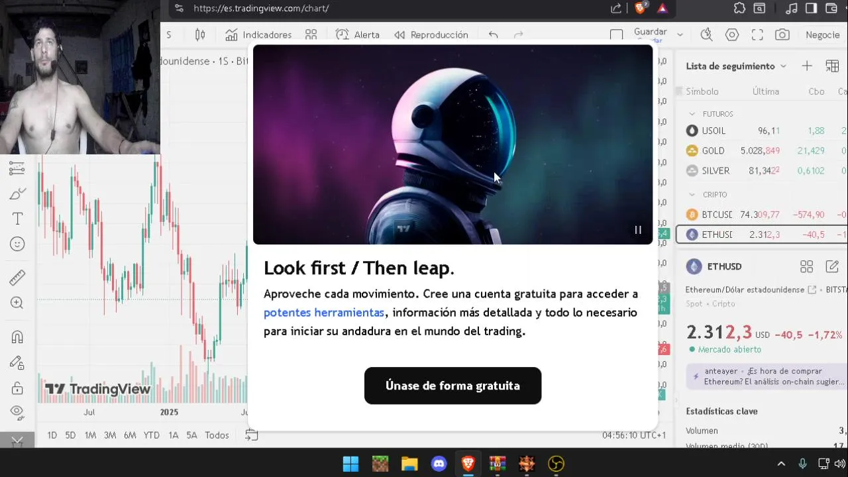Toggle magnet mode

(x=17, y=337)
